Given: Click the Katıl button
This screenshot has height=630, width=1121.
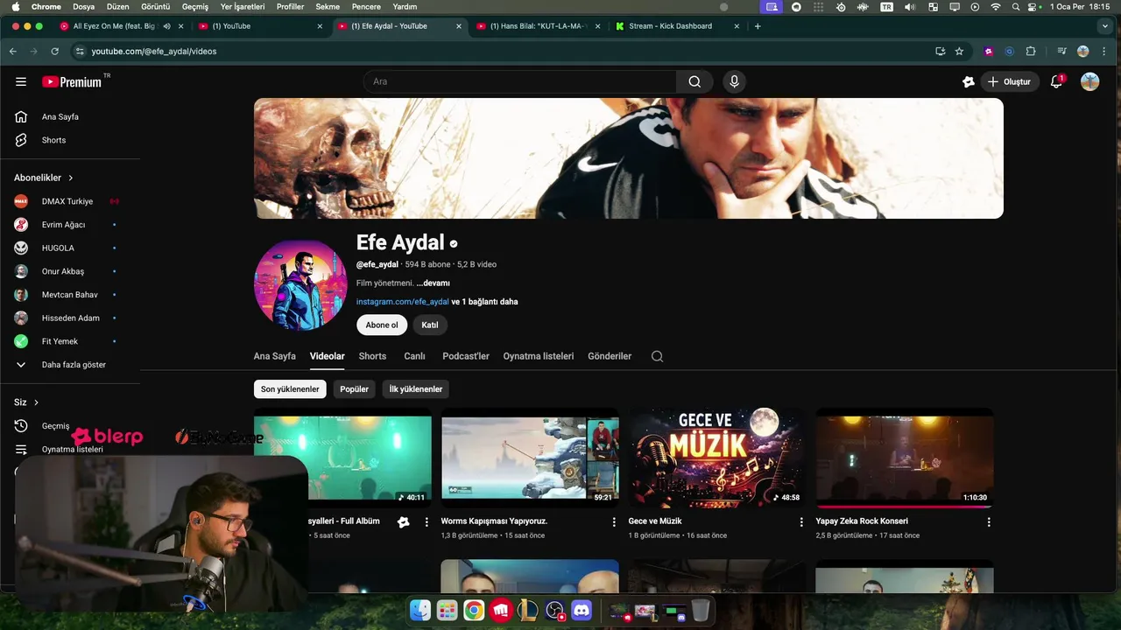Looking at the screenshot, I should (x=430, y=325).
